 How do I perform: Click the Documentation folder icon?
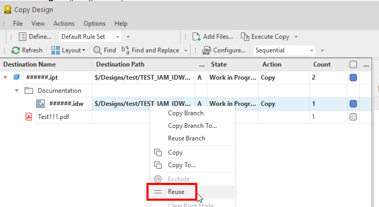coord(29,91)
